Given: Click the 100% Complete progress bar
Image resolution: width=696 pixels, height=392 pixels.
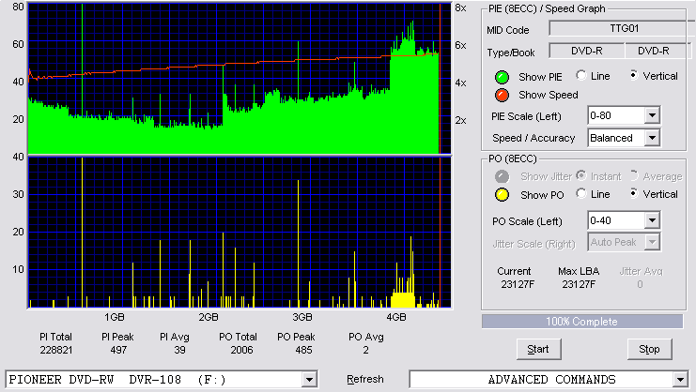Looking at the screenshot, I should [x=582, y=322].
